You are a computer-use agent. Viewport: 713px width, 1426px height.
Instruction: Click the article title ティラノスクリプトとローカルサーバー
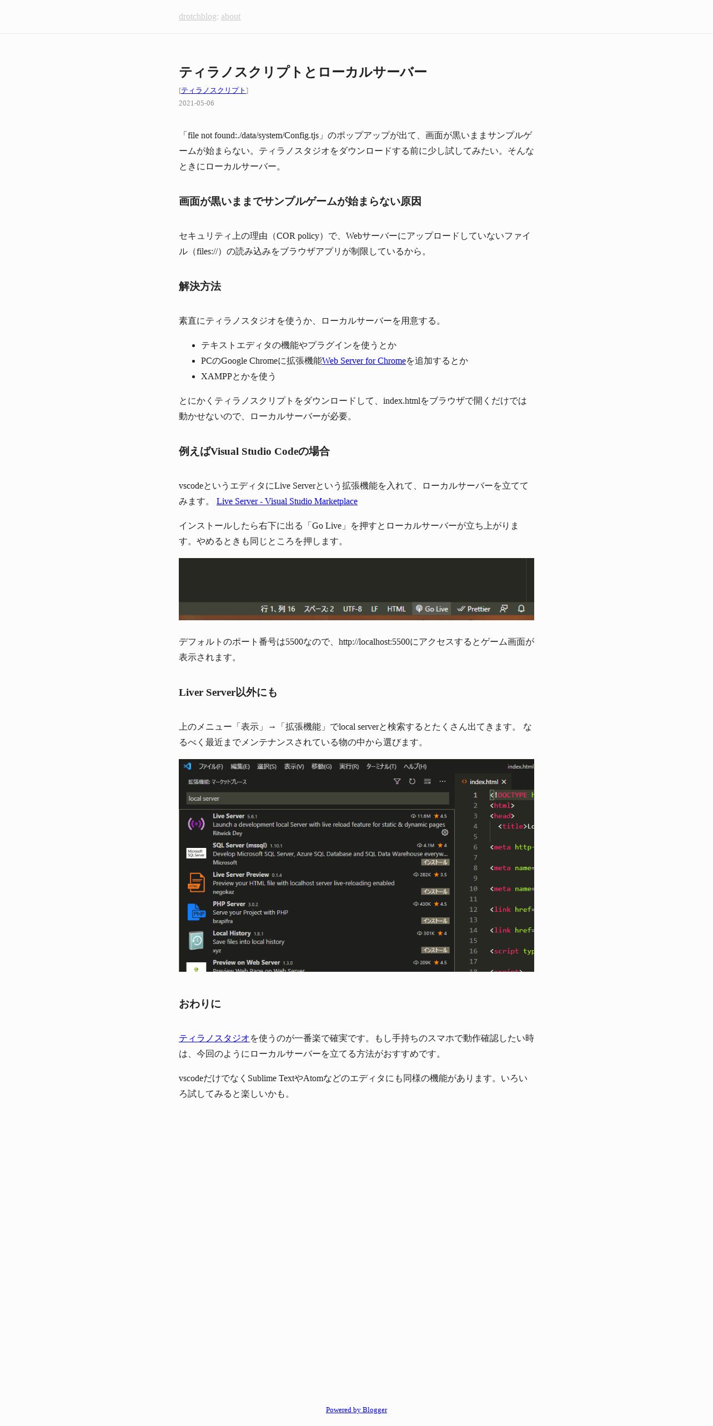click(x=303, y=72)
